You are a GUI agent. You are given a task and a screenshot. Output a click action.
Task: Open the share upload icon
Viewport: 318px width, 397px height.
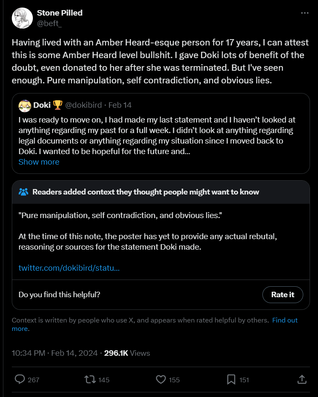pos(302,379)
